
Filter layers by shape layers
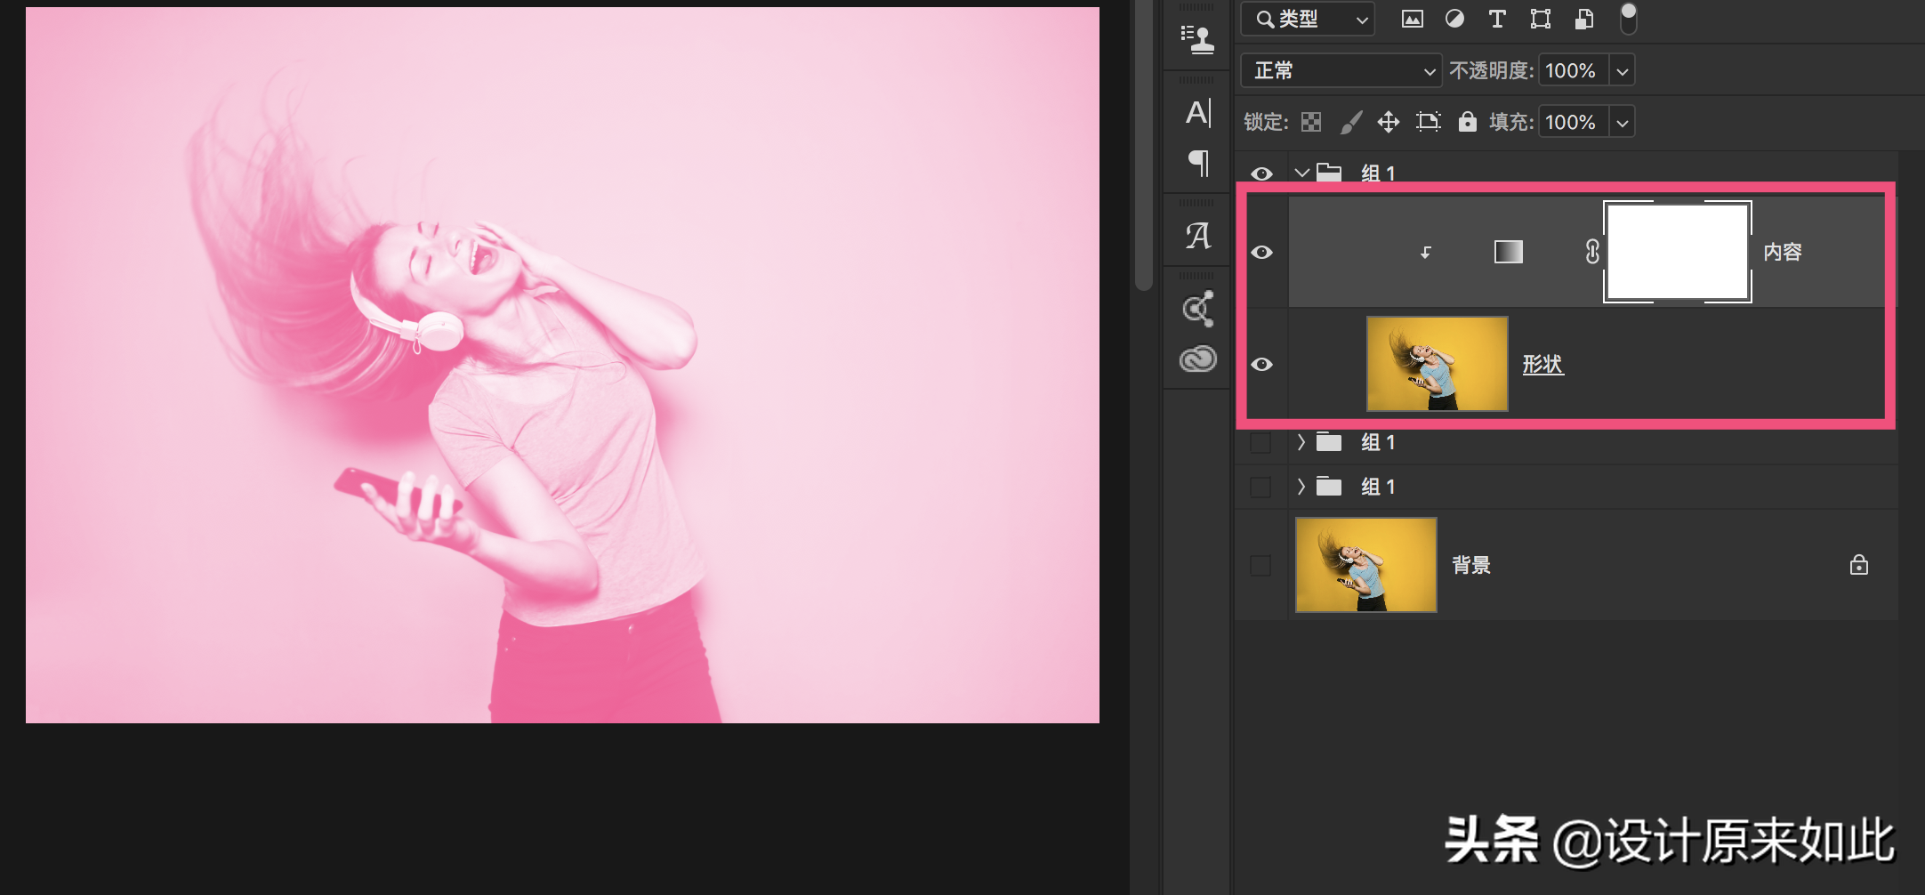(1540, 19)
